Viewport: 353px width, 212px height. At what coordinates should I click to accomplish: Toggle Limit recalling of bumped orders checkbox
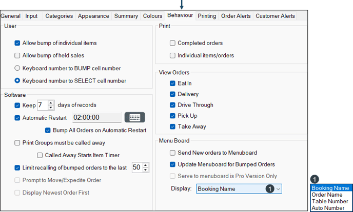tap(17, 168)
